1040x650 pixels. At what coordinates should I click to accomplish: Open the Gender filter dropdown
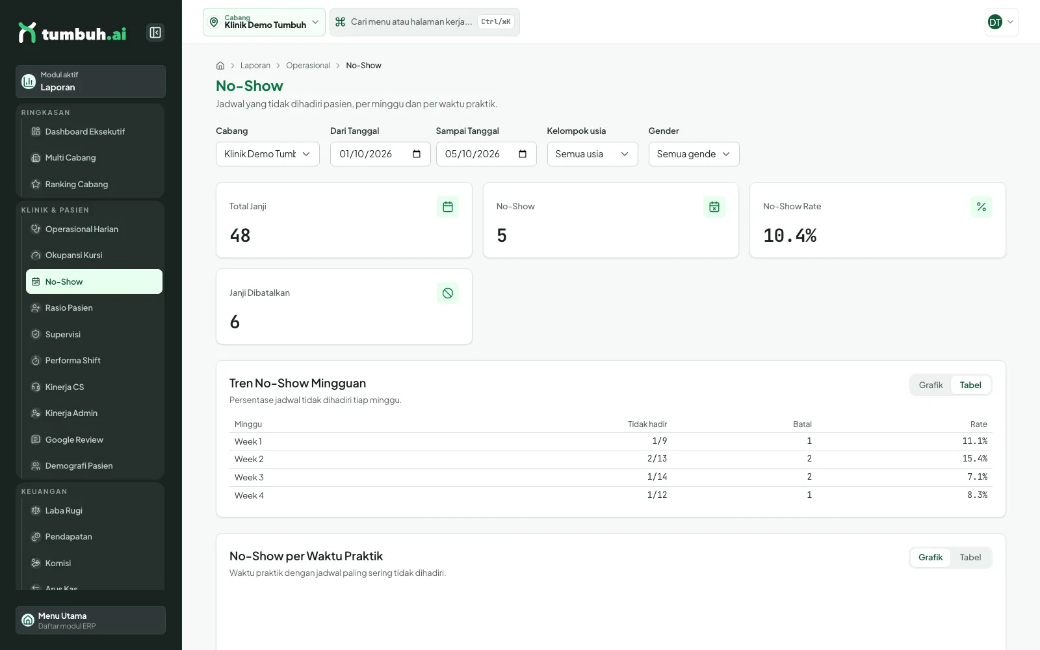tap(694, 154)
